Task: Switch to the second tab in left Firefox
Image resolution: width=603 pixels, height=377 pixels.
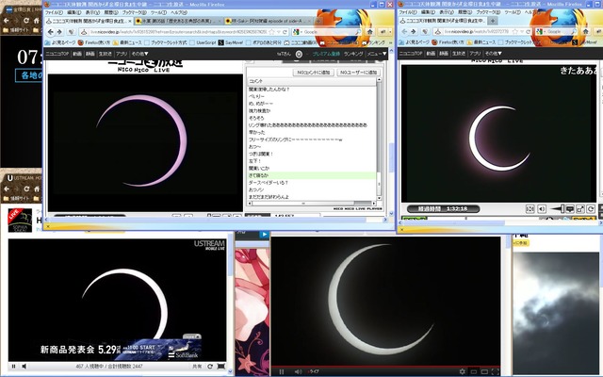Action: [x=178, y=21]
